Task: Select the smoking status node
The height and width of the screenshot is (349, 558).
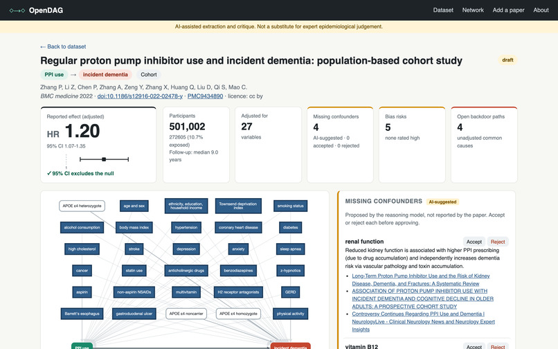Action: tap(290, 206)
